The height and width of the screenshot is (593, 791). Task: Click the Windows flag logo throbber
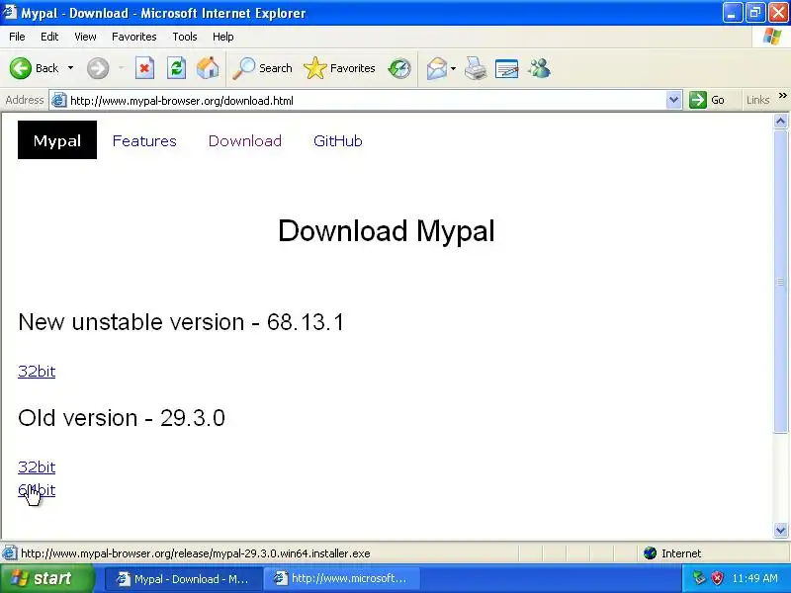point(772,37)
